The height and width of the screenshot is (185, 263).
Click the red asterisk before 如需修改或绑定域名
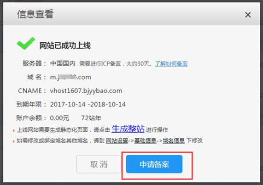(x=14, y=141)
